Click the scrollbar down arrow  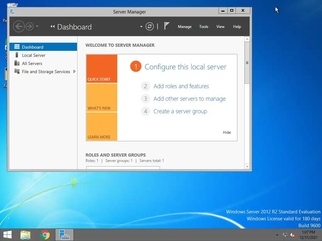click(247, 167)
